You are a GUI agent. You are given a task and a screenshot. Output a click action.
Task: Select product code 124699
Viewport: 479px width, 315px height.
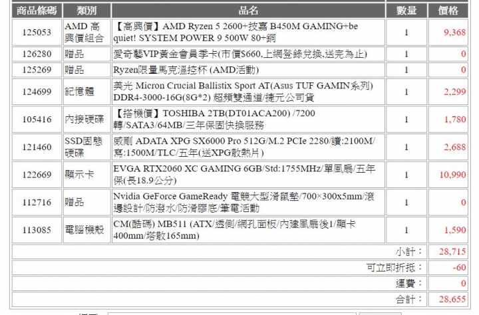[37, 92]
